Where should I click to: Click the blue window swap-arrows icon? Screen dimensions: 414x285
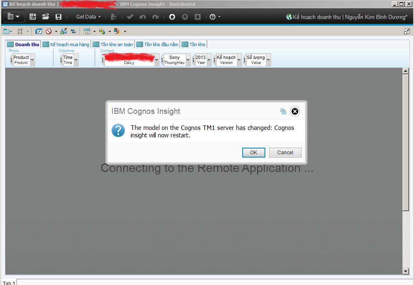[x=39, y=31]
